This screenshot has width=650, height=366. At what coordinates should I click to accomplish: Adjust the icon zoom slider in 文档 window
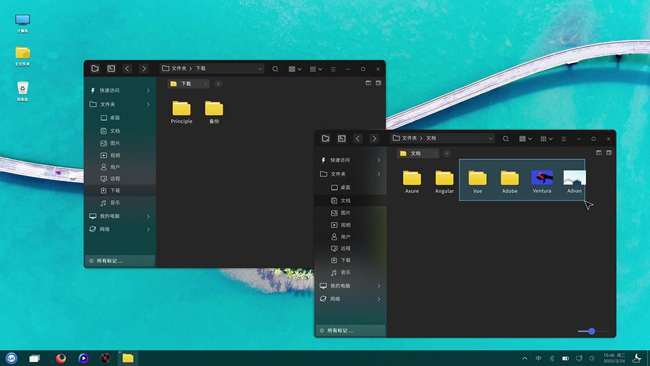(x=591, y=332)
